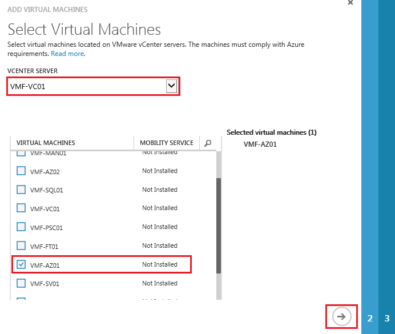Toggle the VMF-MAN01 checkbox

[x=21, y=154]
